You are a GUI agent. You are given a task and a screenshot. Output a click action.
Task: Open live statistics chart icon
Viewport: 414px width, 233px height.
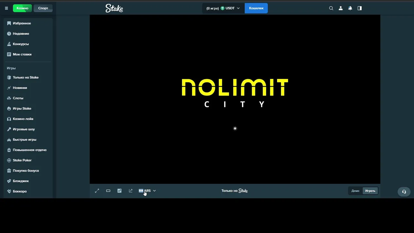point(119,191)
